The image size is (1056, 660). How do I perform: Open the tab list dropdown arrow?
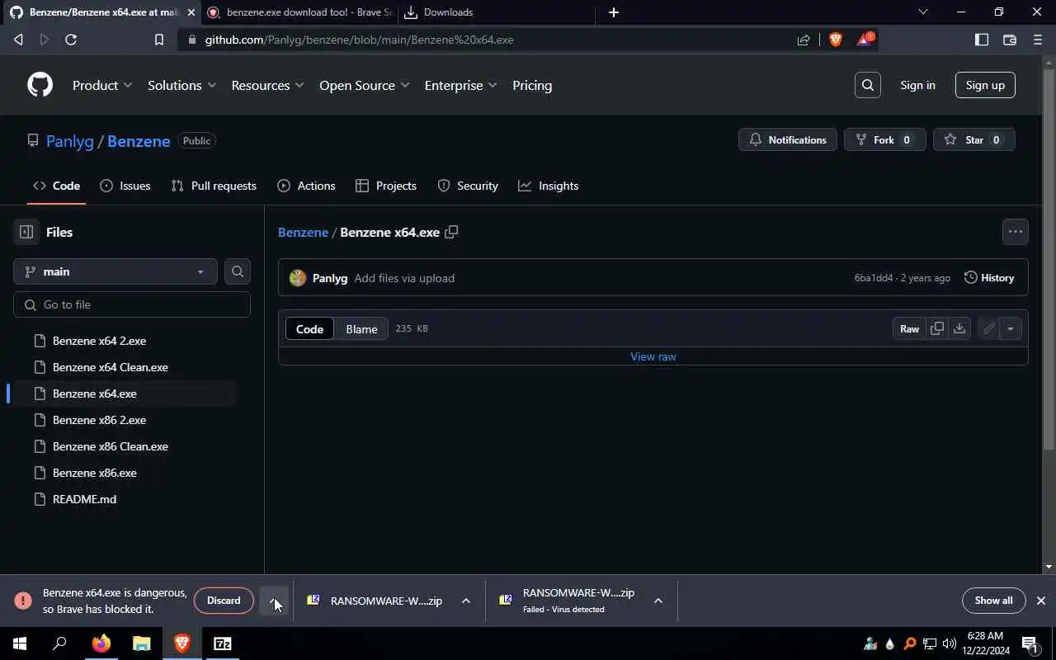coord(923,12)
